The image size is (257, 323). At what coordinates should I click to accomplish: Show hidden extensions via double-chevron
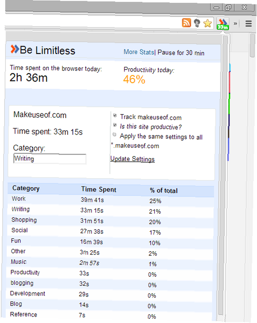[x=235, y=24]
